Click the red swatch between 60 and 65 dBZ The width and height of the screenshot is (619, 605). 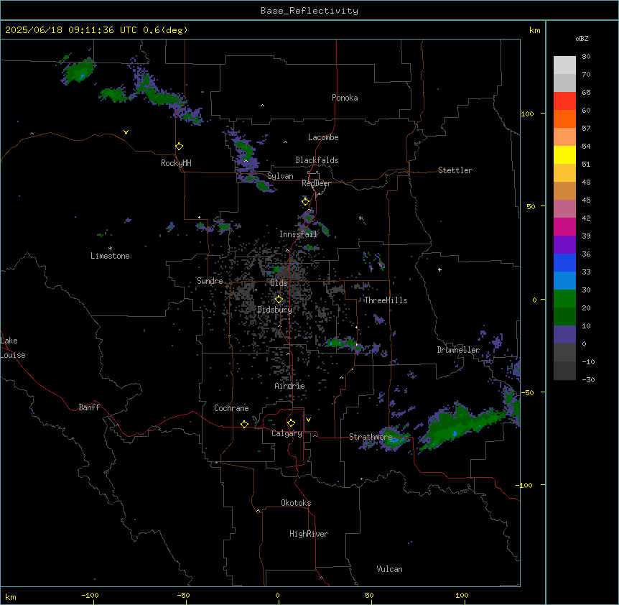click(x=564, y=101)
